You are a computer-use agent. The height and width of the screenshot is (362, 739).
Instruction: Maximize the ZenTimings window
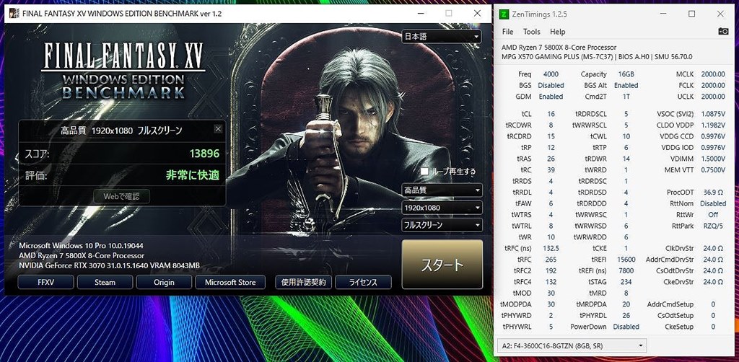(691, 14)
